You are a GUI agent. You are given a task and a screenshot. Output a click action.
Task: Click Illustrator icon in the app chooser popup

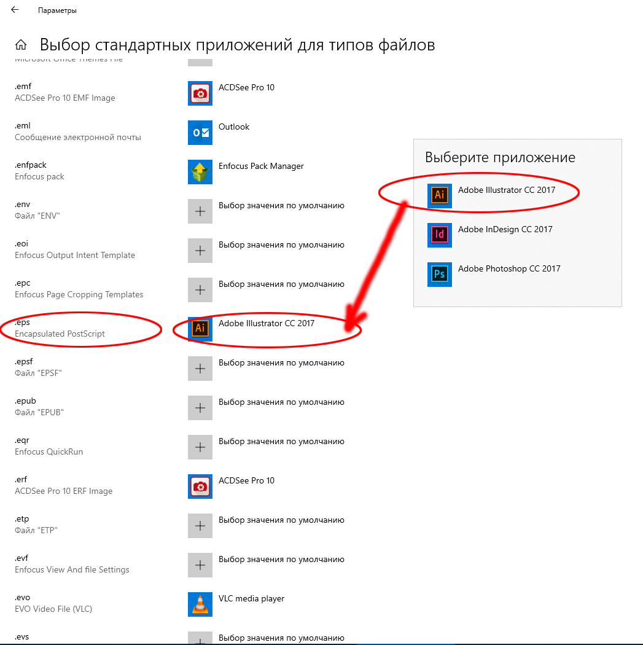tap(440, 196)
